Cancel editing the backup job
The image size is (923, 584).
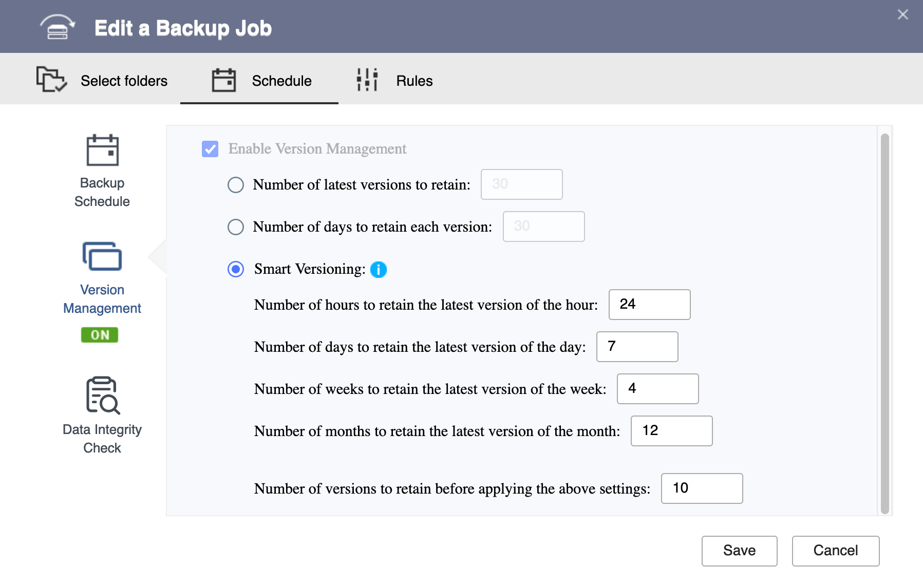point(835,551)
